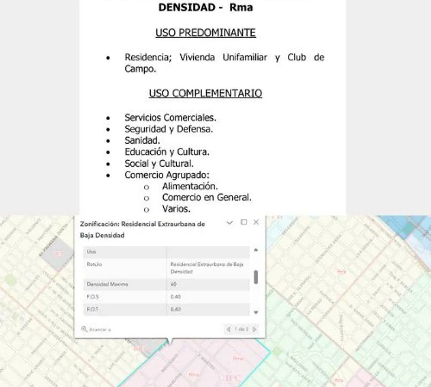
Task: Collapse the Zonificación popup with the chevron
Action: 230,223
